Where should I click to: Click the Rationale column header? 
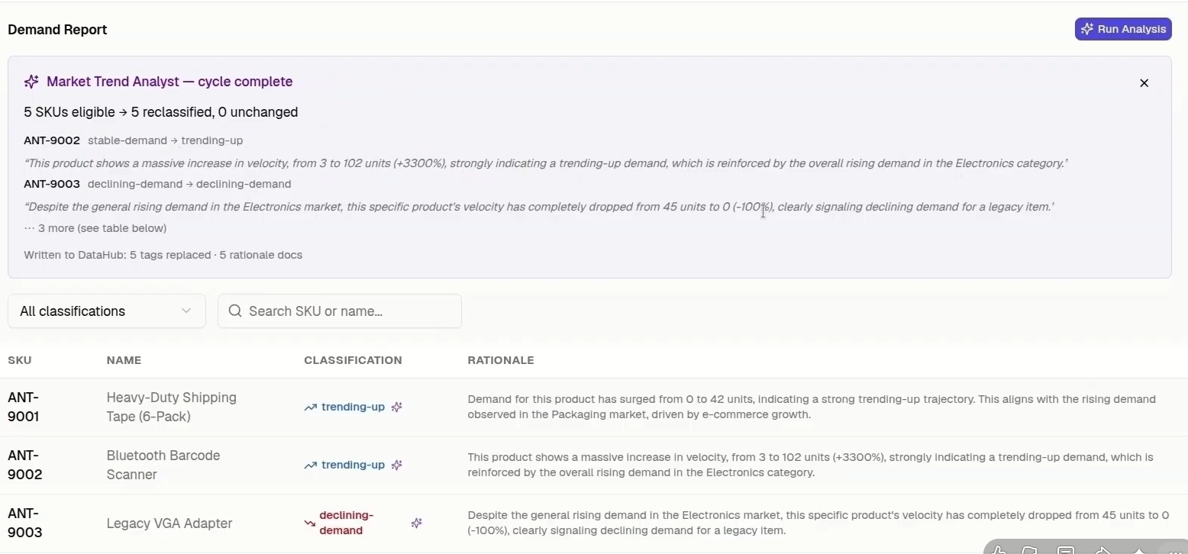[x=501, y=360]
